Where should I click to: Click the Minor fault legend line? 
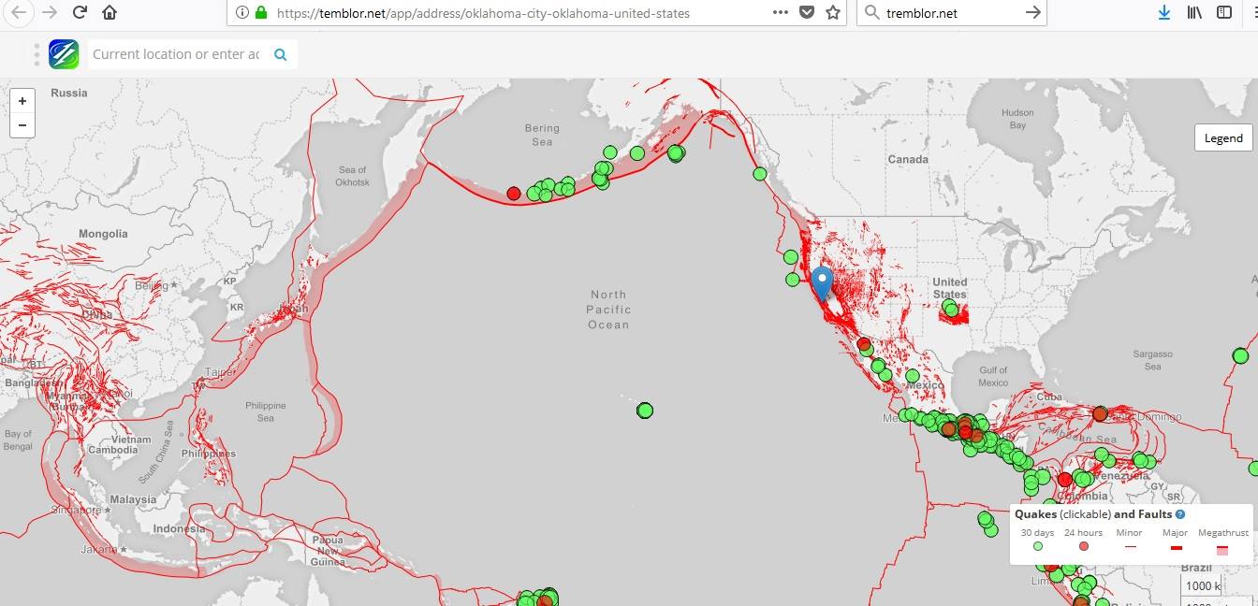coord(1130,546)
